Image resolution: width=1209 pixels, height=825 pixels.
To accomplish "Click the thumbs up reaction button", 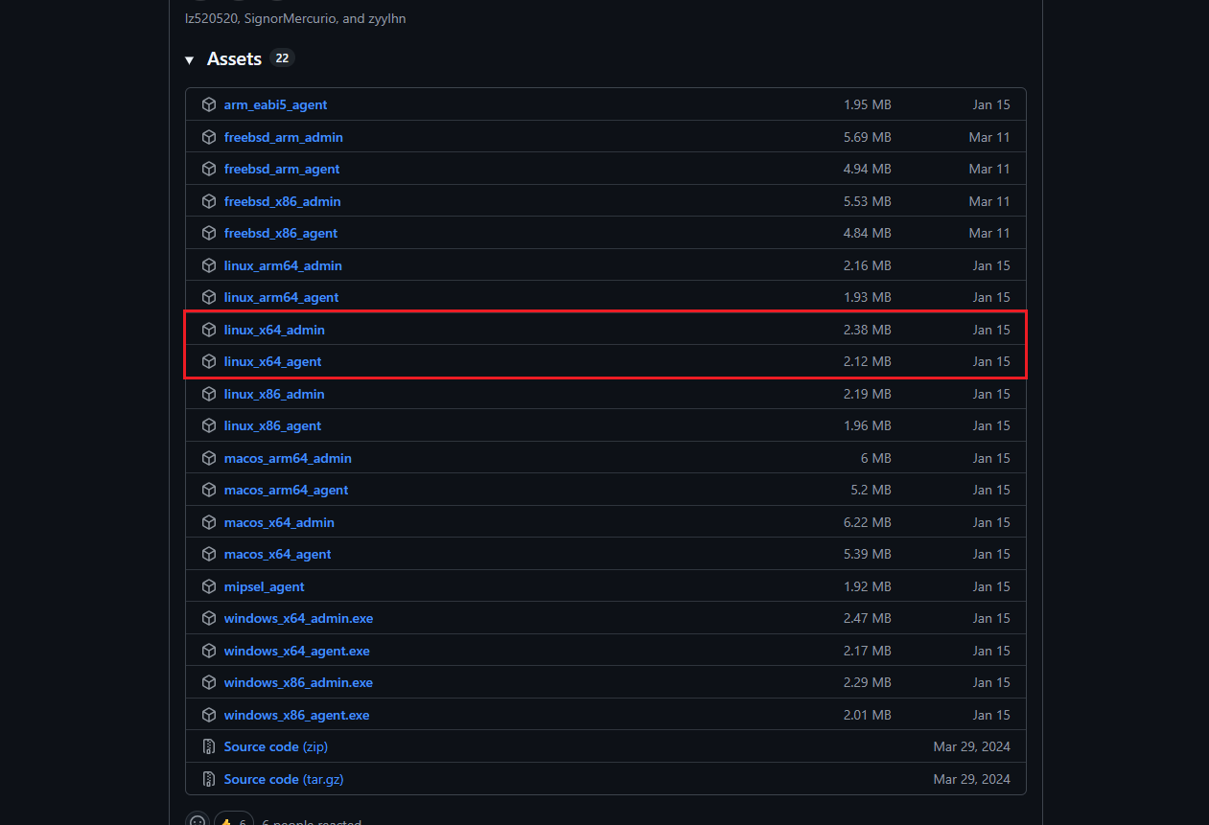I will coord(233,819).
